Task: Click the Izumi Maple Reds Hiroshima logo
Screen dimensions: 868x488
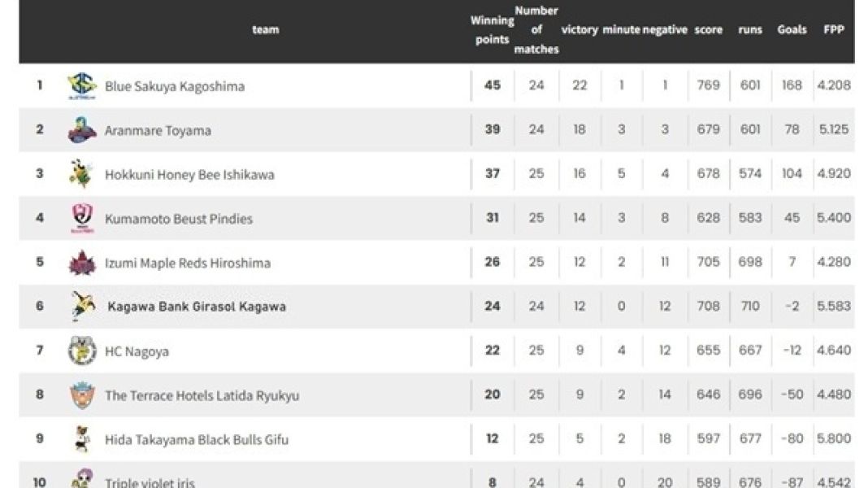Action: pyautogui.click(x=81, y=263)
